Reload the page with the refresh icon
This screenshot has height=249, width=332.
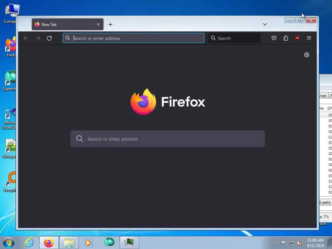pos(49,38)
